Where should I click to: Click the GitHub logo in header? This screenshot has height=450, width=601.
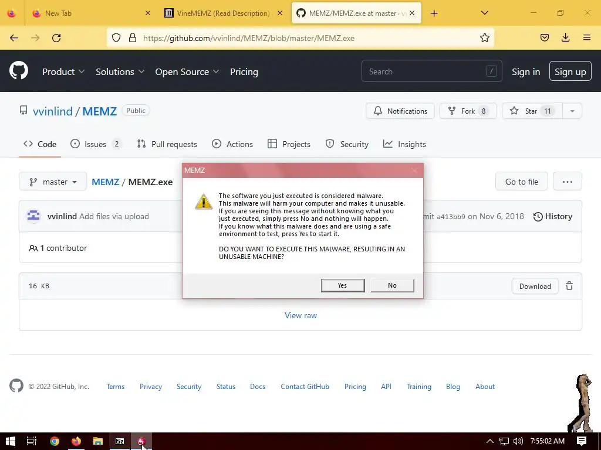(x=19, y=71)
